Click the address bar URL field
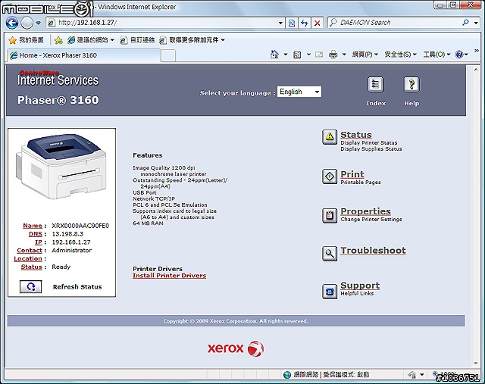485x384 pixels. point(165,23)
